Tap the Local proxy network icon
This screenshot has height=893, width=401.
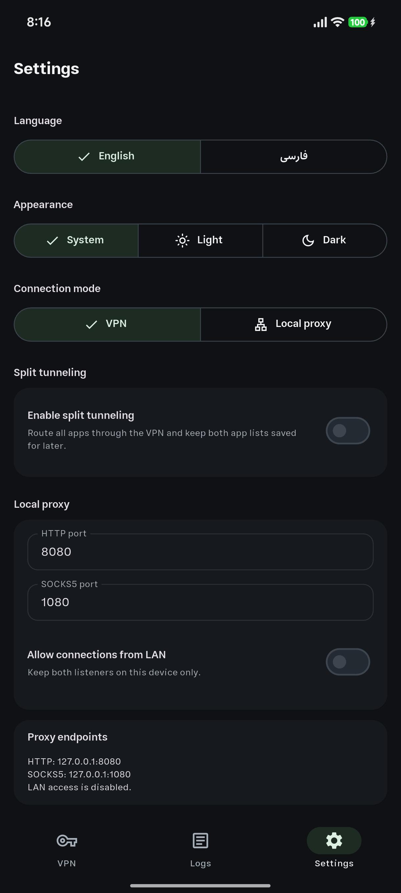pos(261,324)
